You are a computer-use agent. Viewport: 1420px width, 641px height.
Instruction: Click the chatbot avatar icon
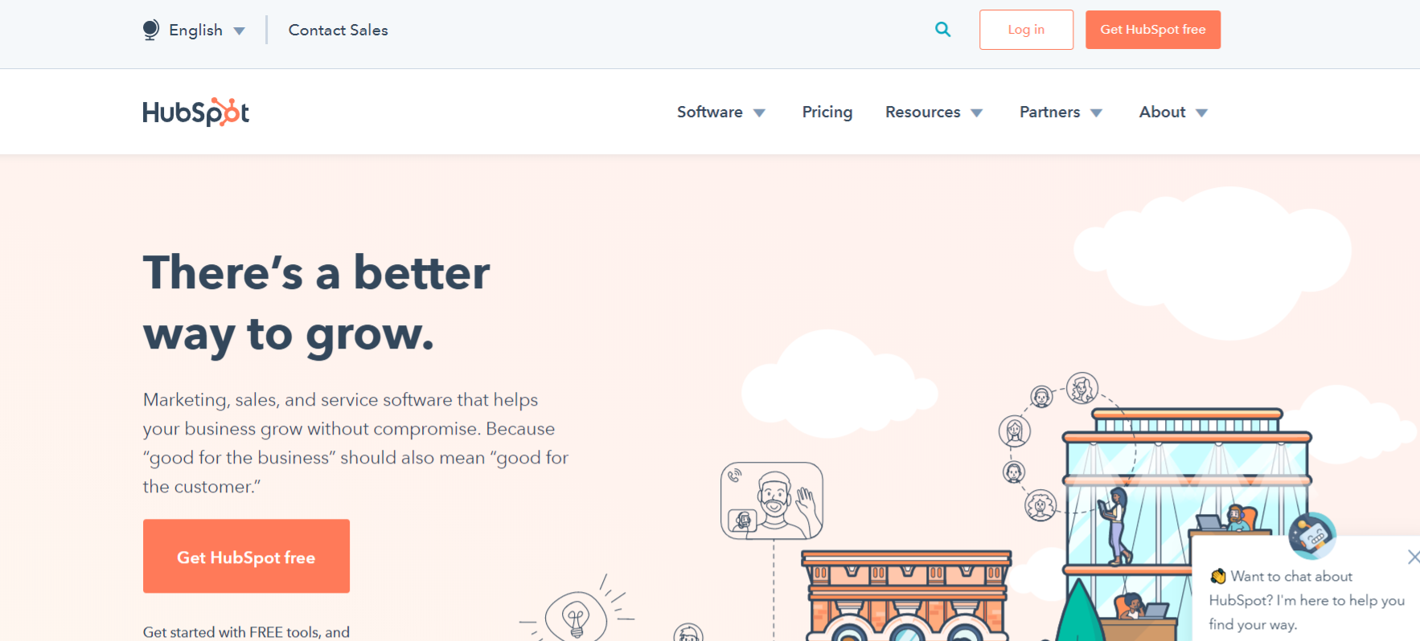click(x=1311, y=536)
